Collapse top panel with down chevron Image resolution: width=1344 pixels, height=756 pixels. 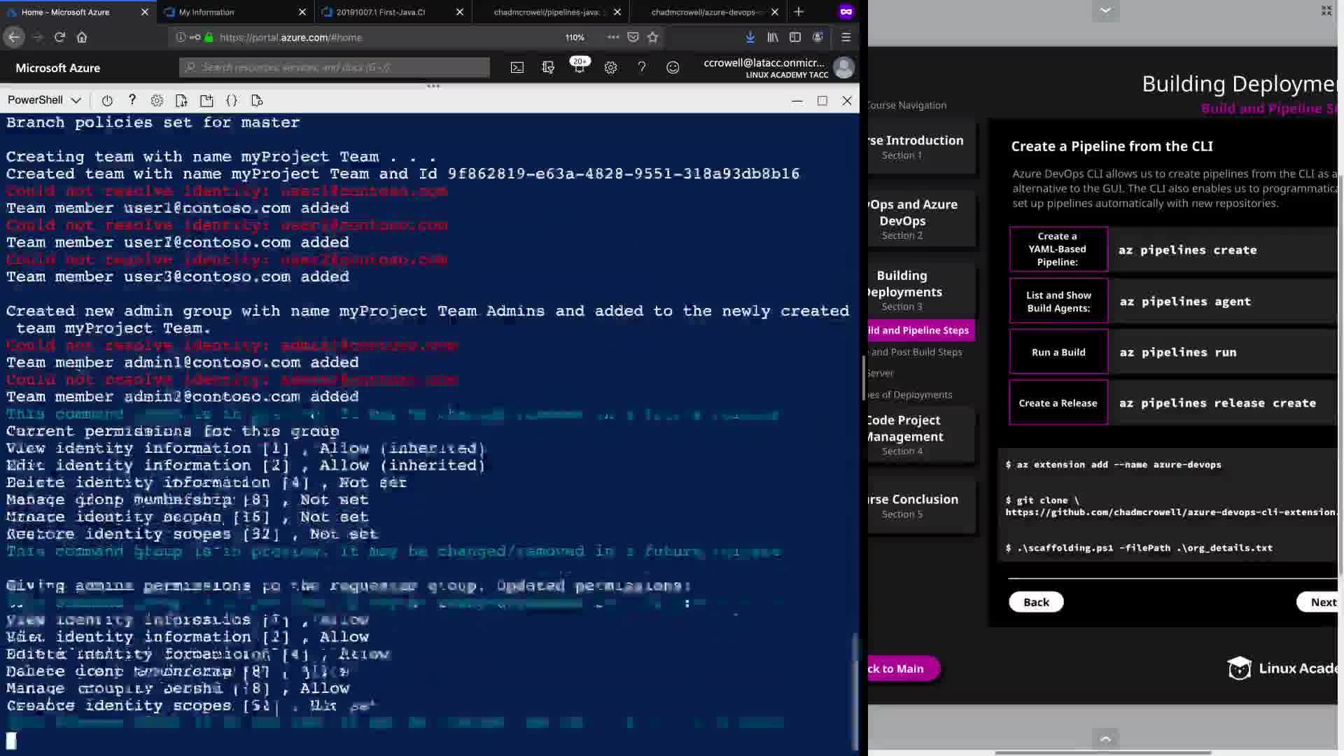click(1105, 10)
